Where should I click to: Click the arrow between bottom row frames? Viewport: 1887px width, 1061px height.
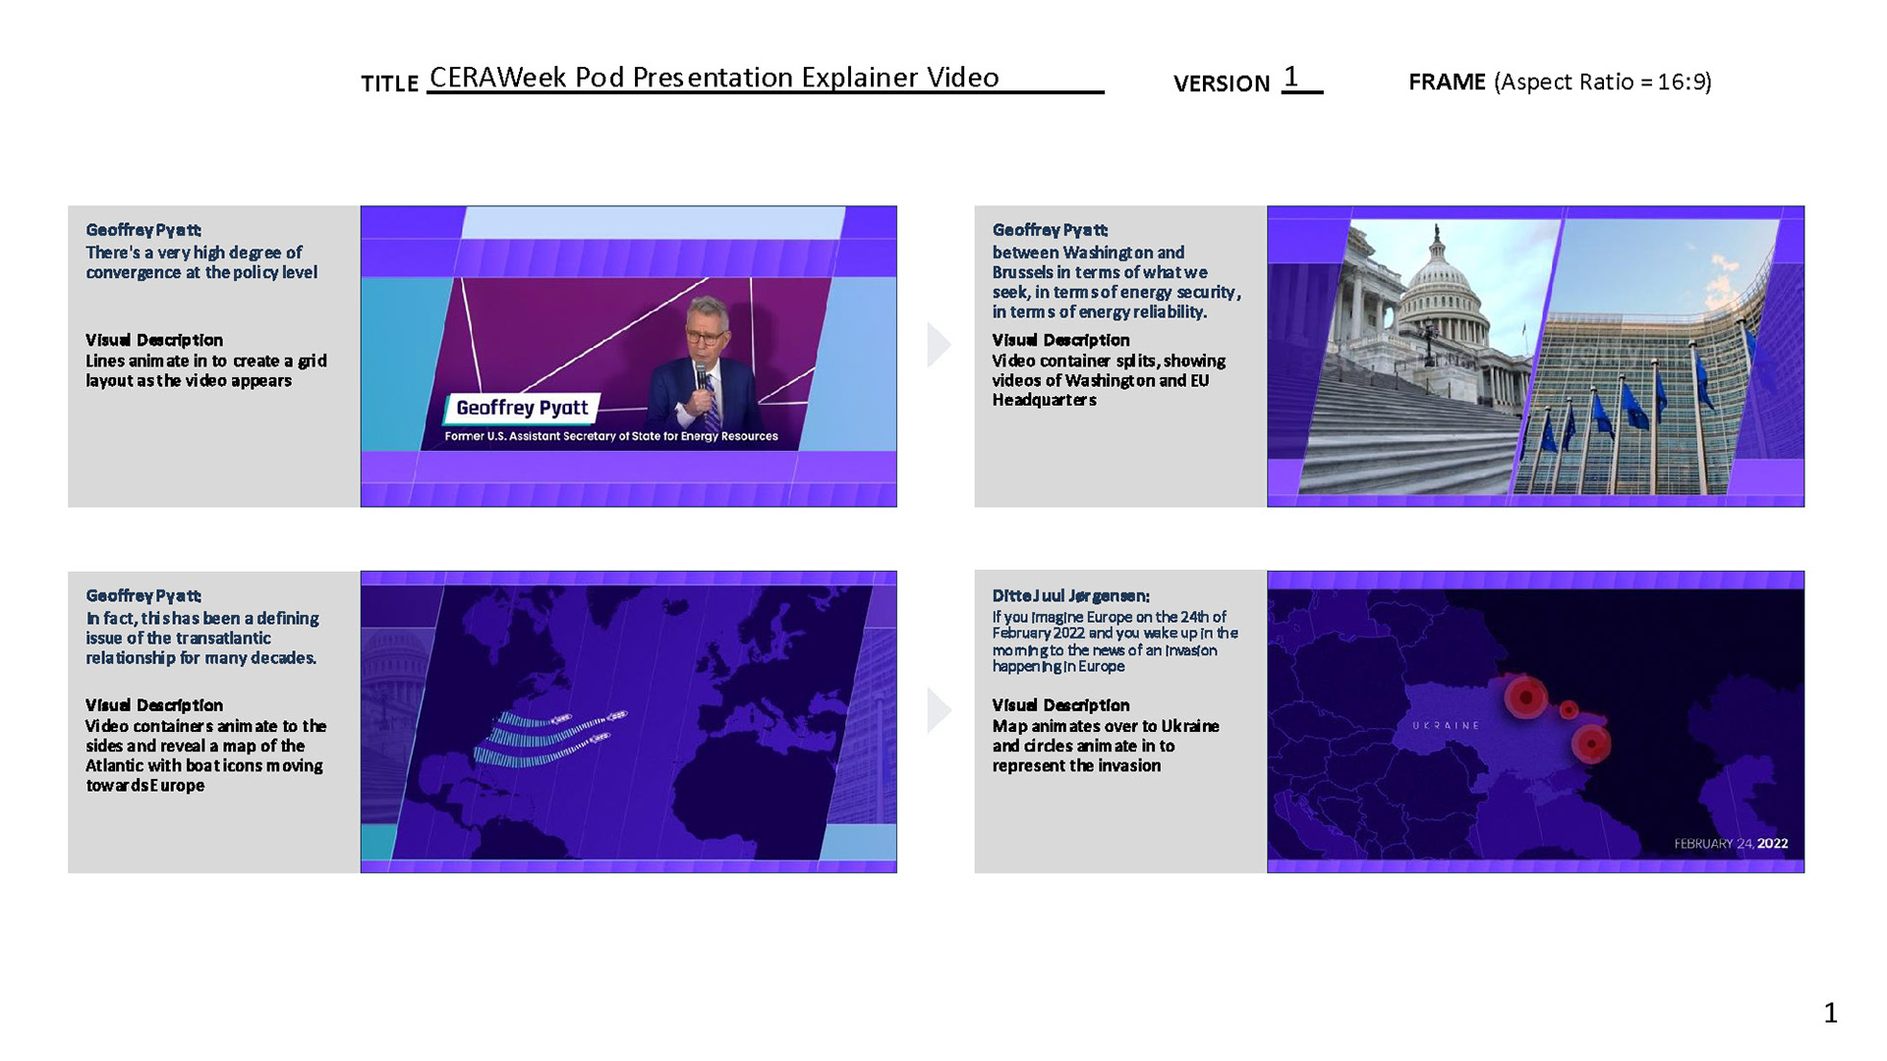pos(938,710)
